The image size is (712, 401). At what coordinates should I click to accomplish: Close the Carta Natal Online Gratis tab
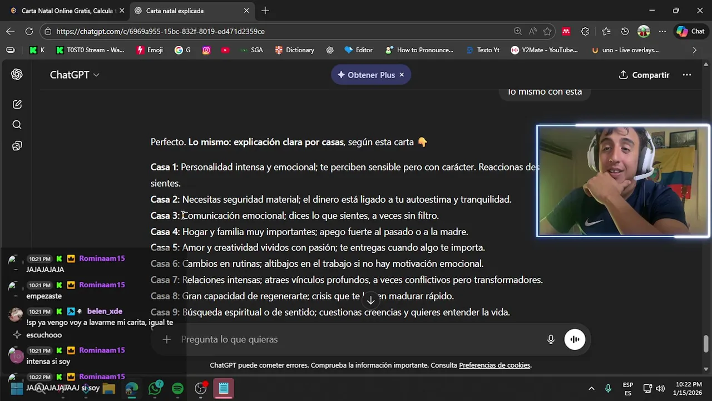point(122,11)
